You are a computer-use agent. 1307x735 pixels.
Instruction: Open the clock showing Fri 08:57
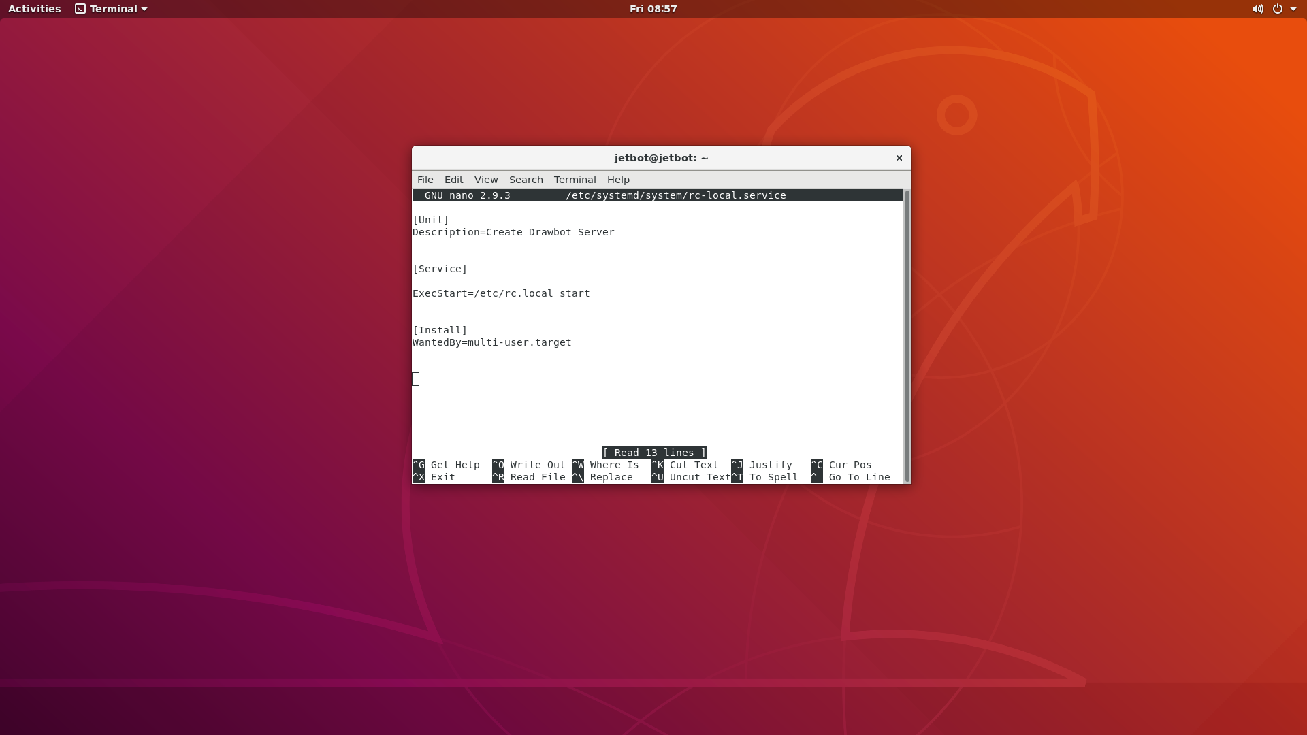653,9
